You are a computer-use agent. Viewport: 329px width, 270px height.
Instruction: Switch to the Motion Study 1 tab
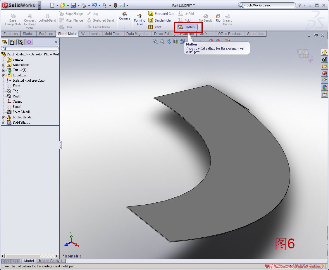[51, 261]
